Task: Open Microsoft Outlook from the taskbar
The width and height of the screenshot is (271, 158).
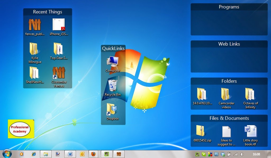Action: (82, 154)
